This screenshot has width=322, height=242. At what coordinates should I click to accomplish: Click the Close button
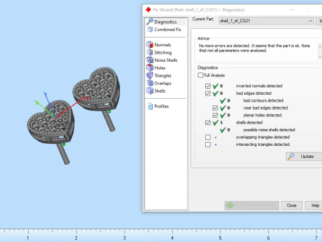292,206
